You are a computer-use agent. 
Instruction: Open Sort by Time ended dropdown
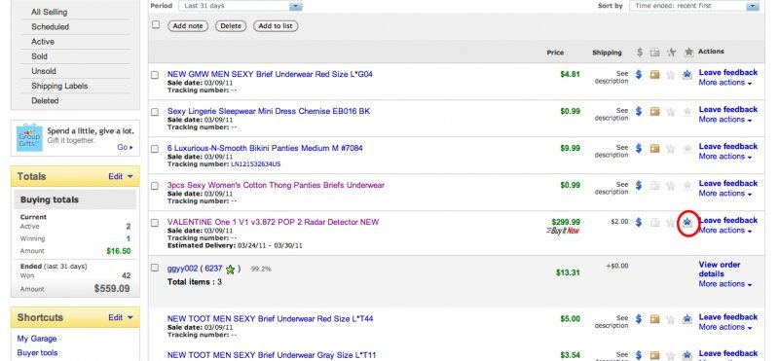tap(694, 6)
